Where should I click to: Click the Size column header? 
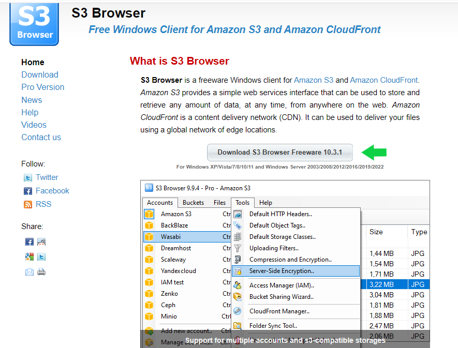tap(387, 232)
